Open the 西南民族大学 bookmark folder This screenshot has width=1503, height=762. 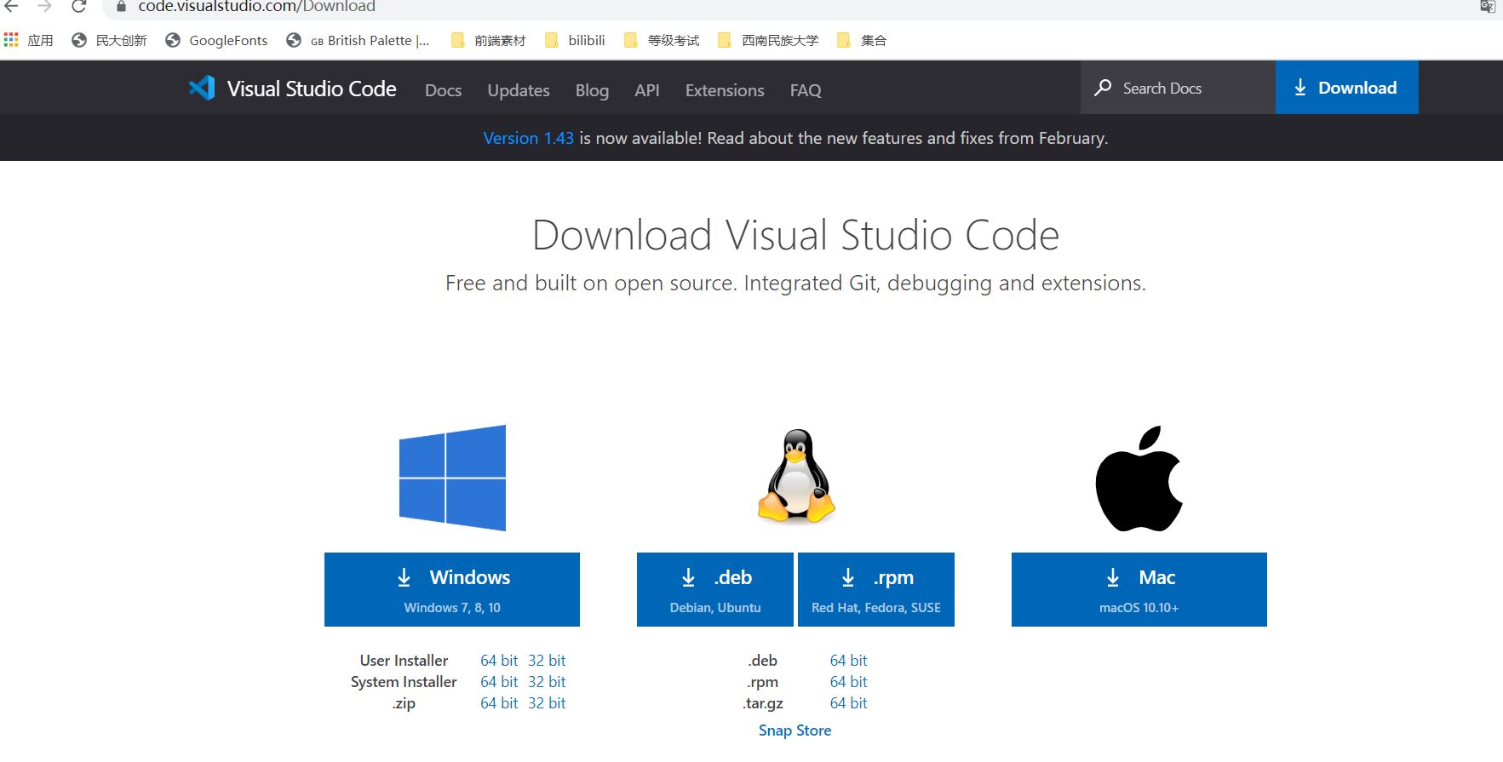(x=768, y=40)
